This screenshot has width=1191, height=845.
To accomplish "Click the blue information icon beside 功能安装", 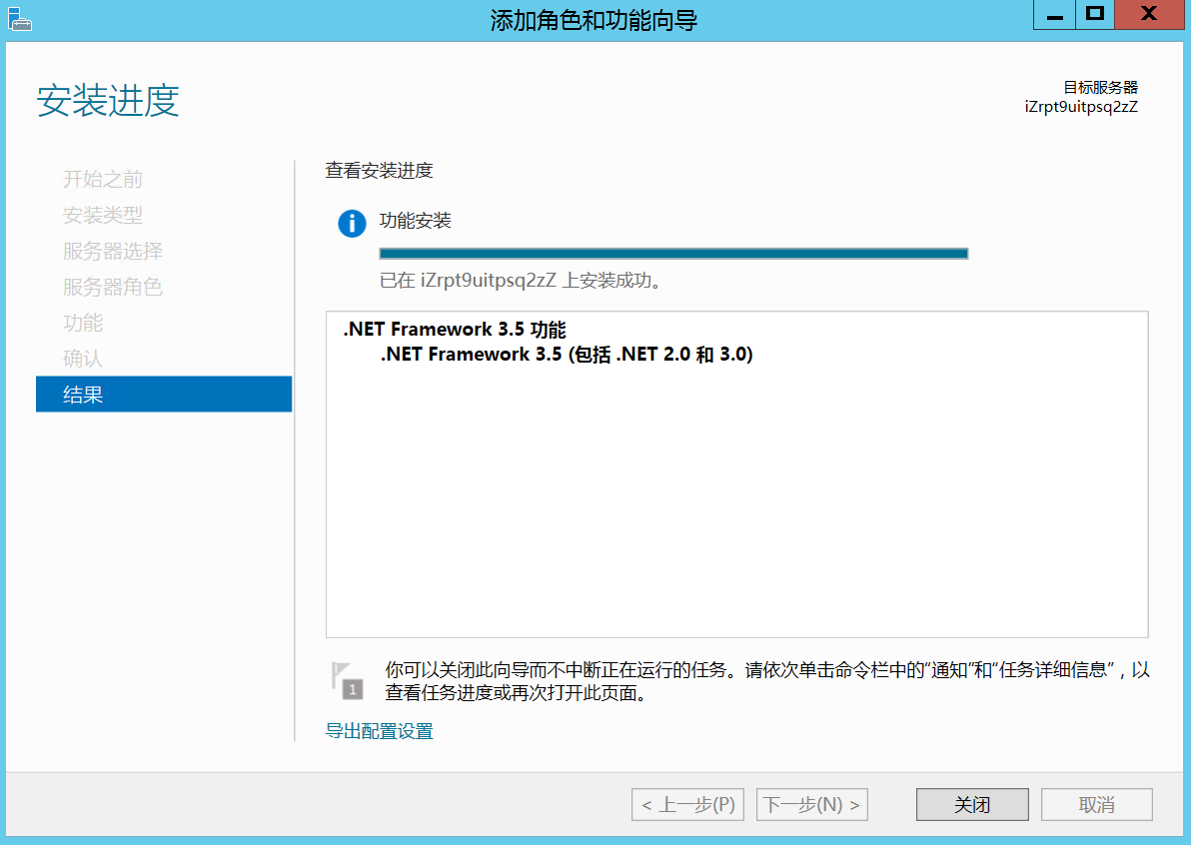I will (352, 224).
